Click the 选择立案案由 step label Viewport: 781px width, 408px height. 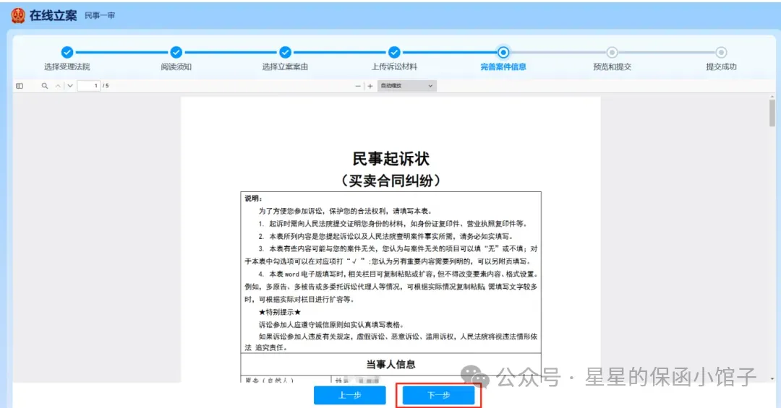click(x=285, y=66)
